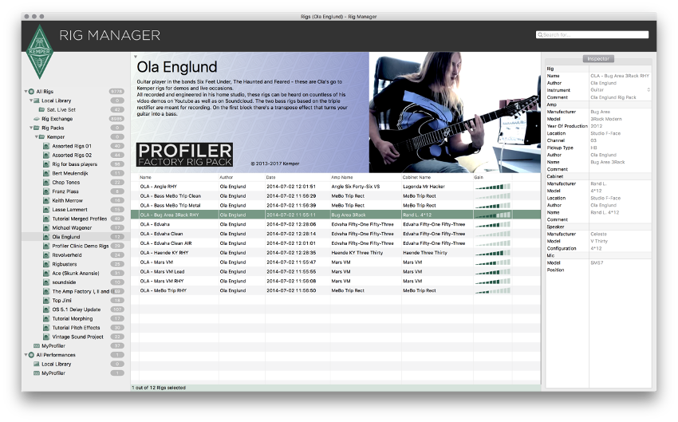
Task: Open the Rig for bass players pack icon
Action: click(x=46, y=164)
